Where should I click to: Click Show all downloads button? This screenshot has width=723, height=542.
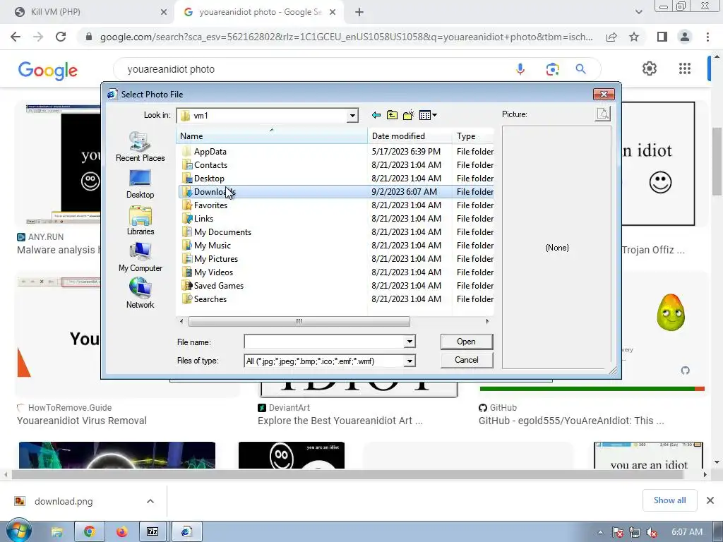tap(669, 500)
